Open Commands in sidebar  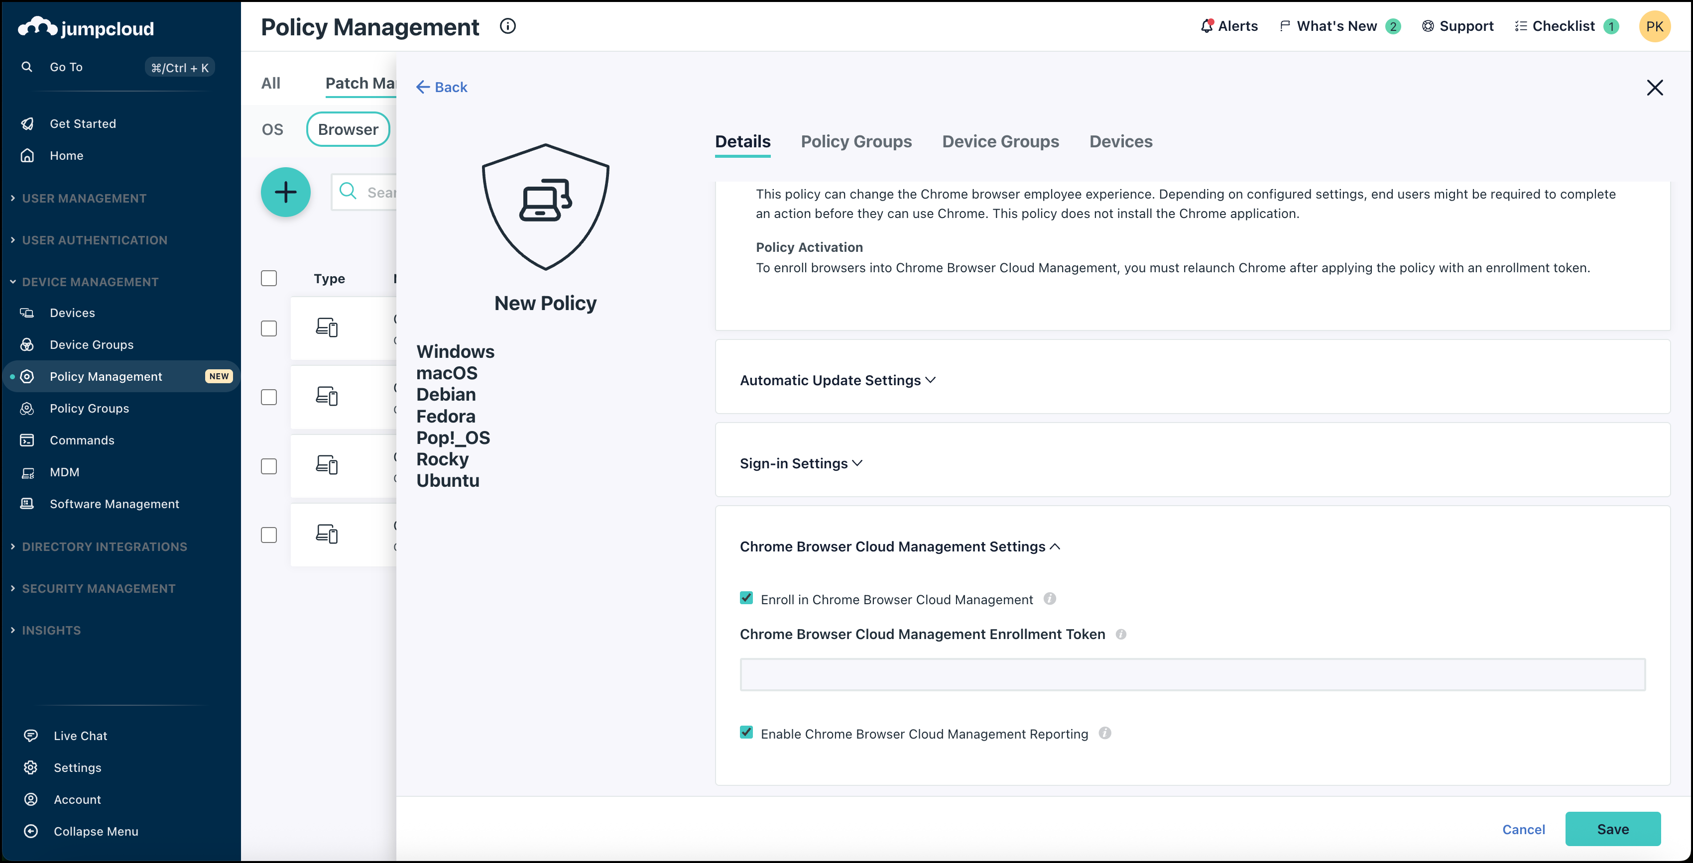[x=82, y=440]
